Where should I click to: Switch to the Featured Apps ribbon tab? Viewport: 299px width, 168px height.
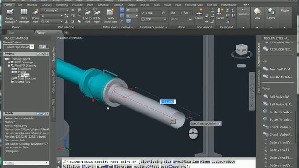pos(194,5)
